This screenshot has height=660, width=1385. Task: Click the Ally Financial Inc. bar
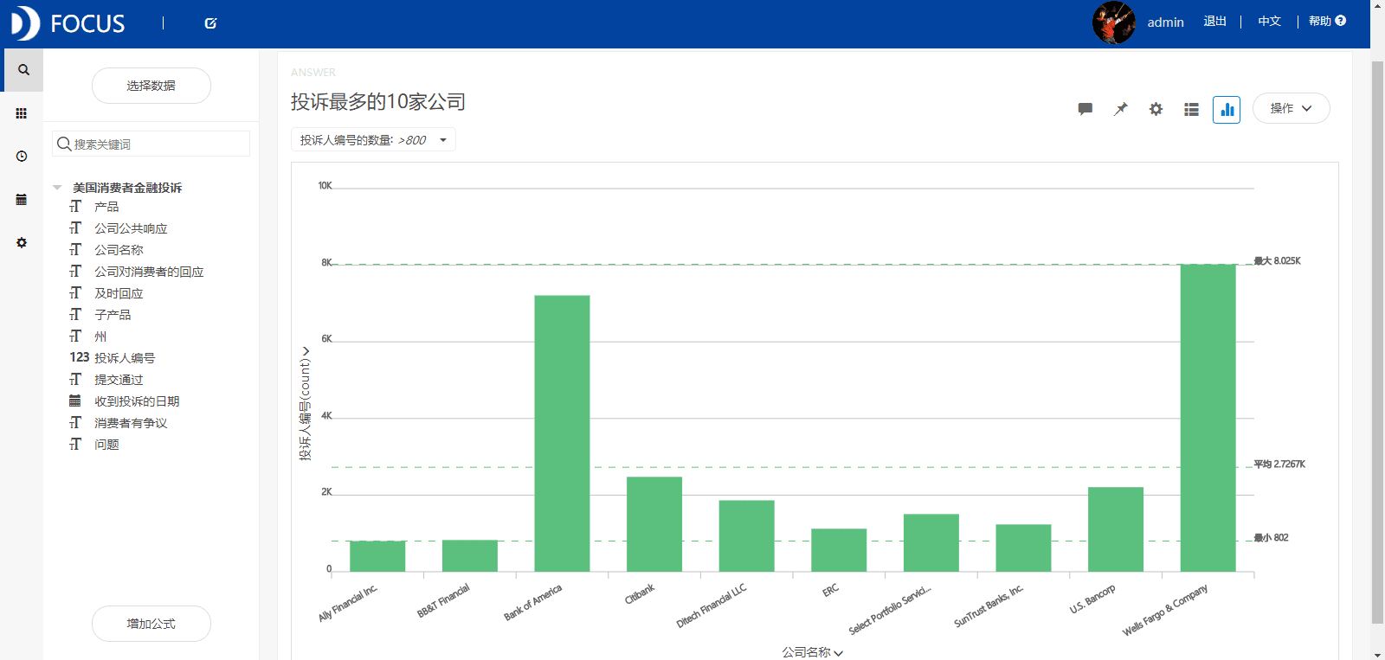click(377, 556)
